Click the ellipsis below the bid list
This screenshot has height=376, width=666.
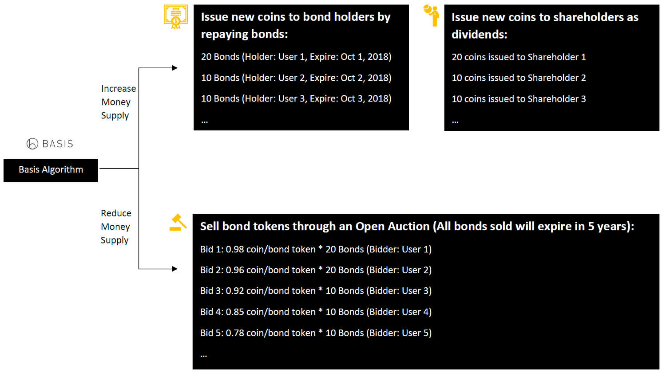(x=203, y=356)
